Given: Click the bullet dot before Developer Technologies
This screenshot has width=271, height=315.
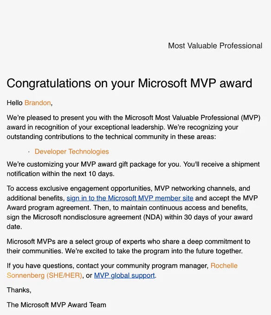Looking at the screenshot, I should coord(29,152).
